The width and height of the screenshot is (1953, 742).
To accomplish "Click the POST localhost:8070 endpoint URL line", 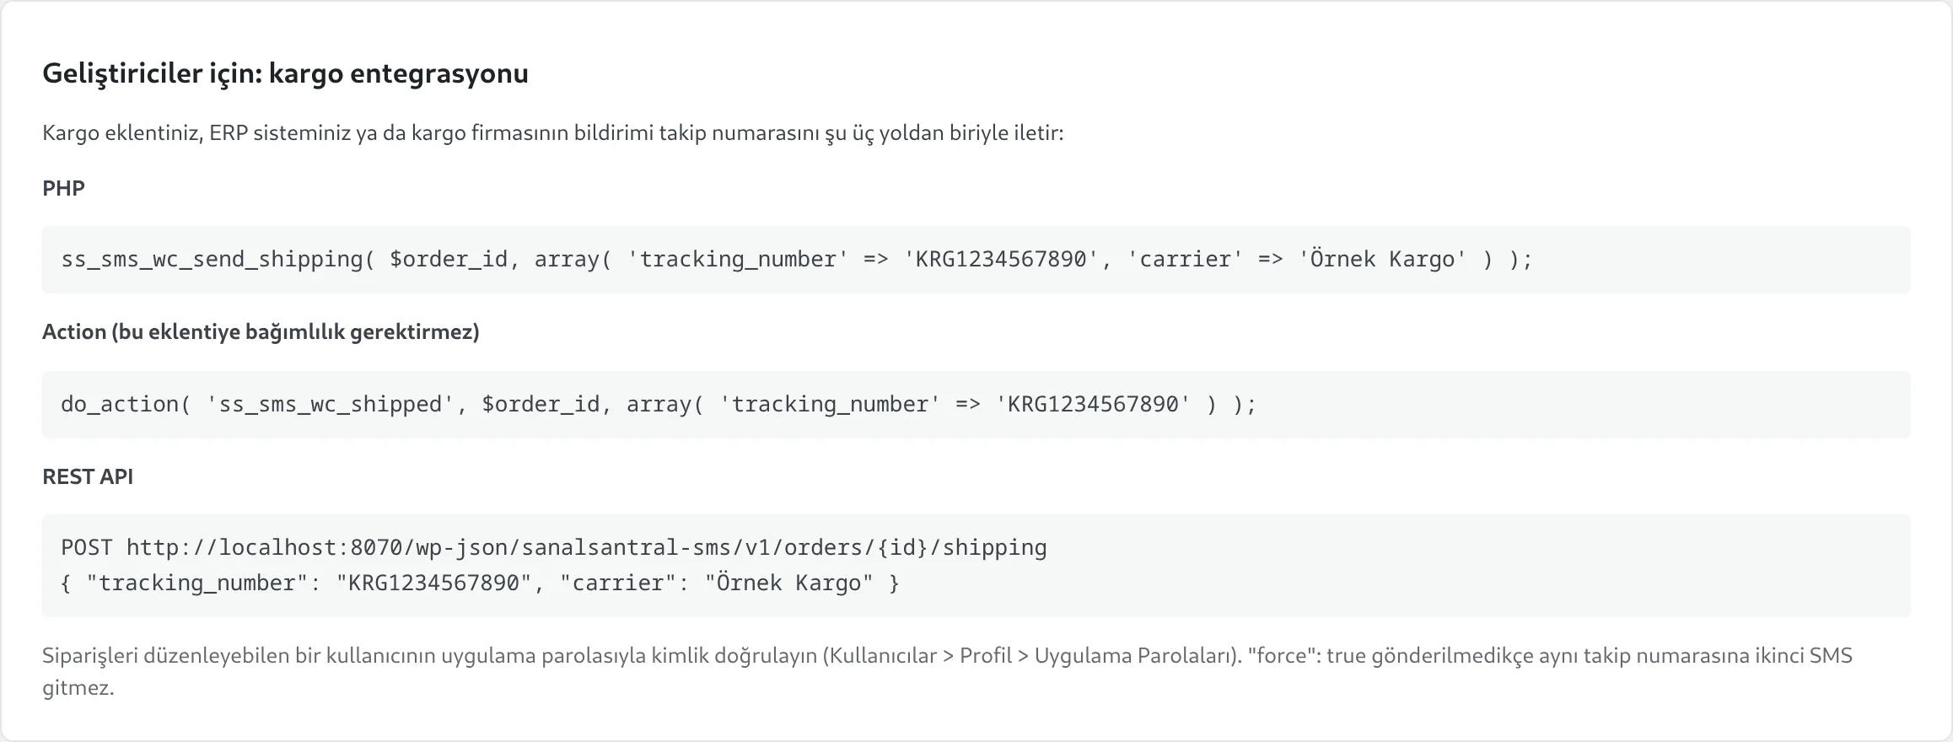I will pos(554,548).
